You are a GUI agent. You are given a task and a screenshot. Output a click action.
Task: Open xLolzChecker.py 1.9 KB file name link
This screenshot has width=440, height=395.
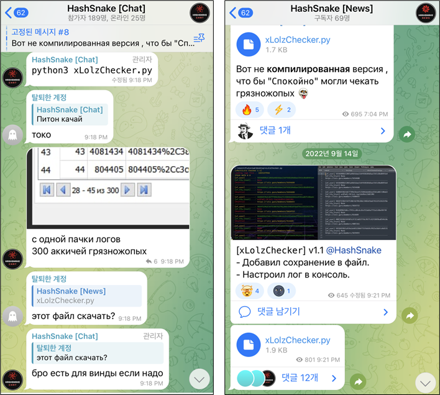point(298,340)
